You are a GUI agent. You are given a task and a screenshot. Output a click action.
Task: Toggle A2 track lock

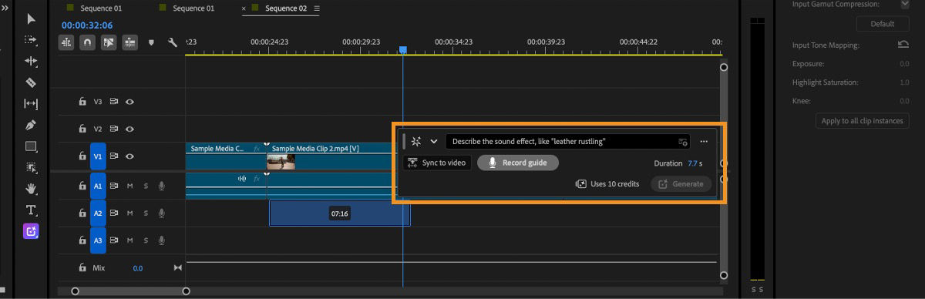click(x=82, y=213)
